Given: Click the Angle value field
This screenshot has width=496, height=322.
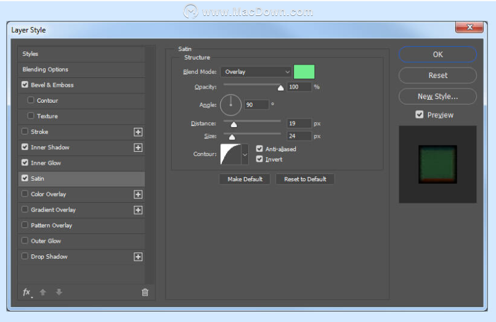Looking at the screenshot, I should (x=256, y=104).
